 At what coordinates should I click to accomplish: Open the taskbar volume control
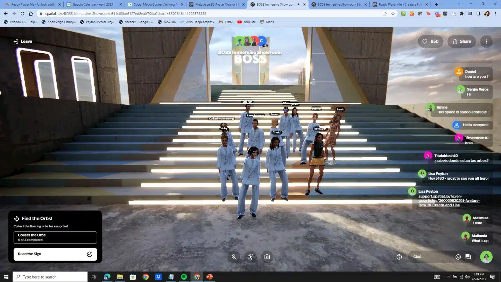[467, 277]
